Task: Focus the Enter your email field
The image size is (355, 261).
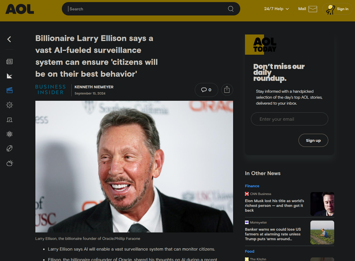Action: [x=289, y=119]
